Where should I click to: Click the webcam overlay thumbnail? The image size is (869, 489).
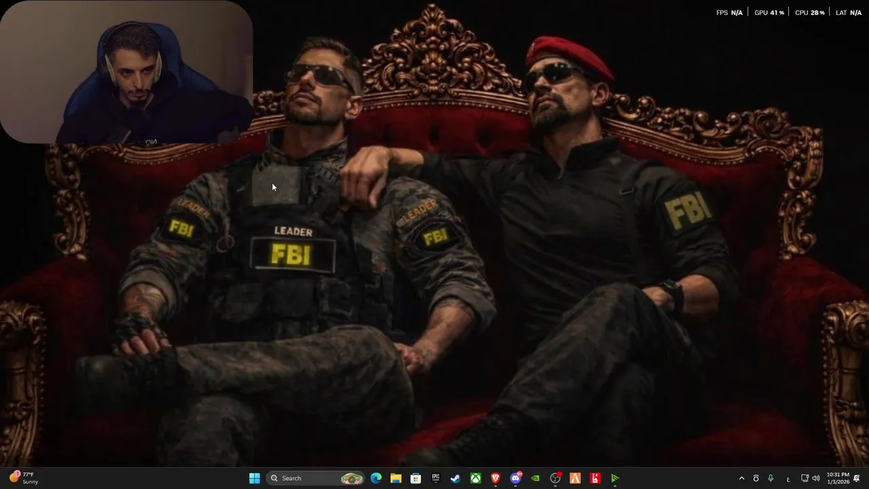coord(126,72)
